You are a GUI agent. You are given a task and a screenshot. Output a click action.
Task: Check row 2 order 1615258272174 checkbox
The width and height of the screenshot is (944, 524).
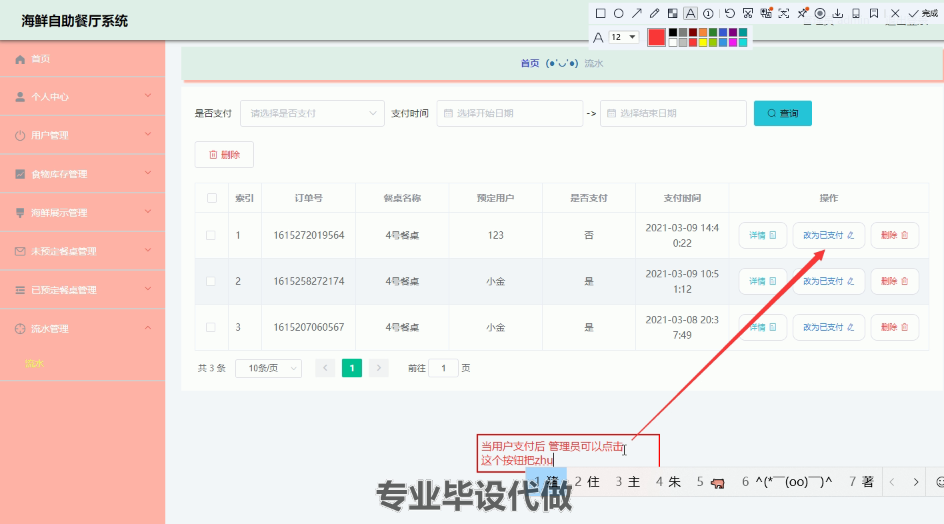click(211, 281)
